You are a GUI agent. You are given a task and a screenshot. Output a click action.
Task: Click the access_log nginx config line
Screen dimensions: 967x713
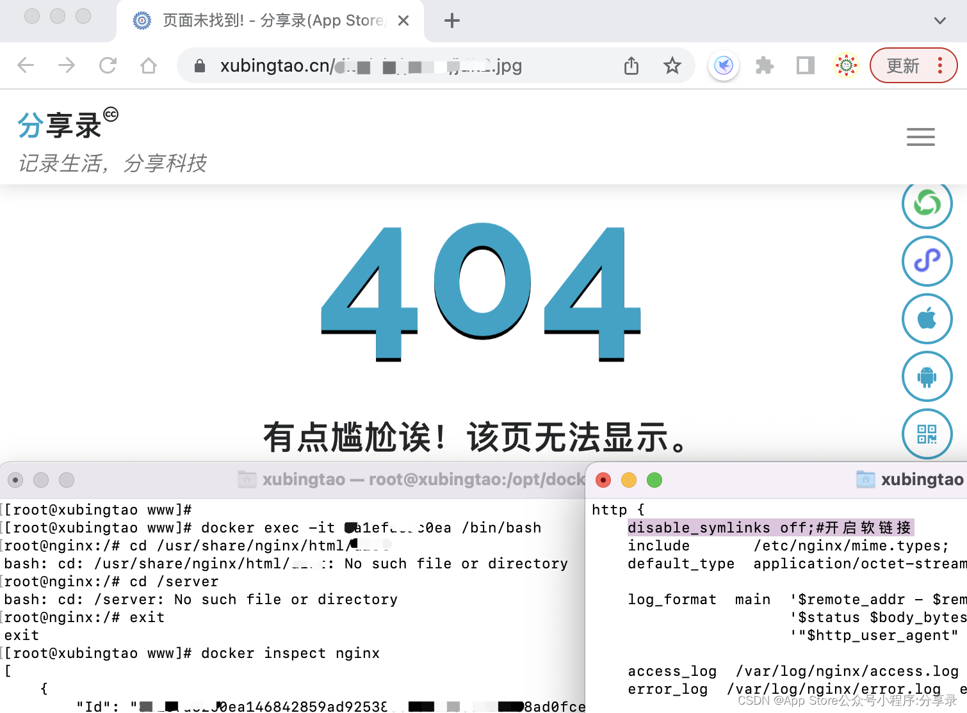pos(793,671)
